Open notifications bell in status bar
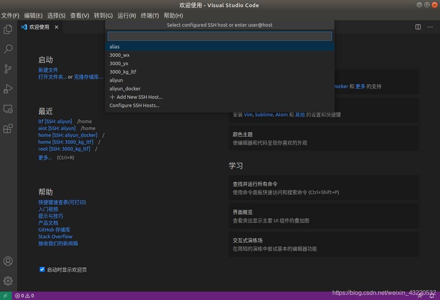Screen dimensions: 440x300 pyautogui.click(x=432, y=296)
